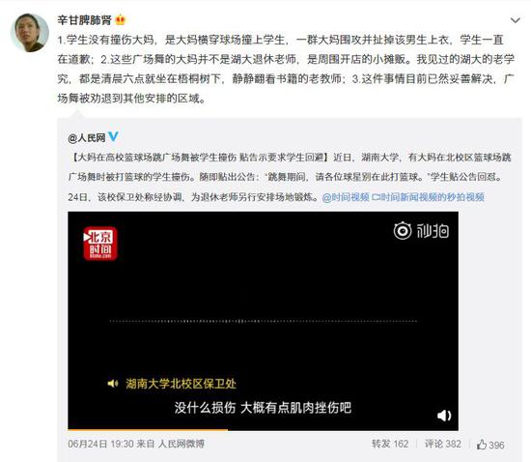
Task: Open the 人民网微博 source link
Action: point(182,444)
